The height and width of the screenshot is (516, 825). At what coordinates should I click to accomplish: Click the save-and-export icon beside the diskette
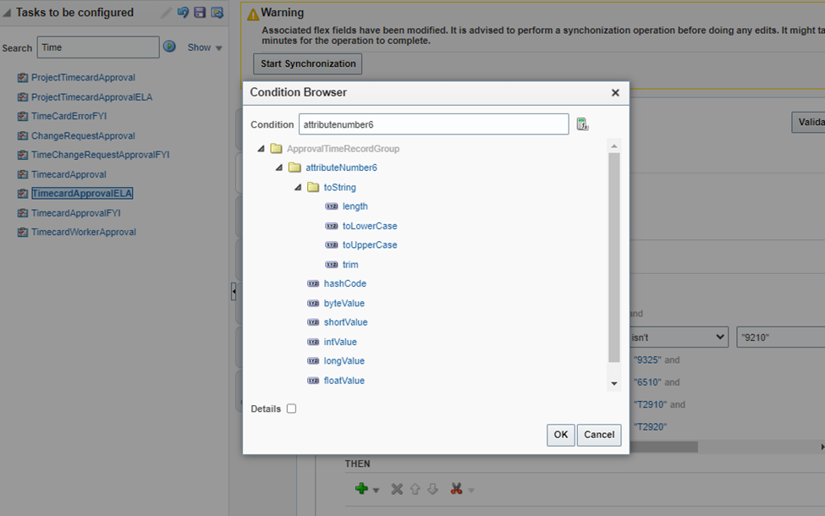point(217,12)
